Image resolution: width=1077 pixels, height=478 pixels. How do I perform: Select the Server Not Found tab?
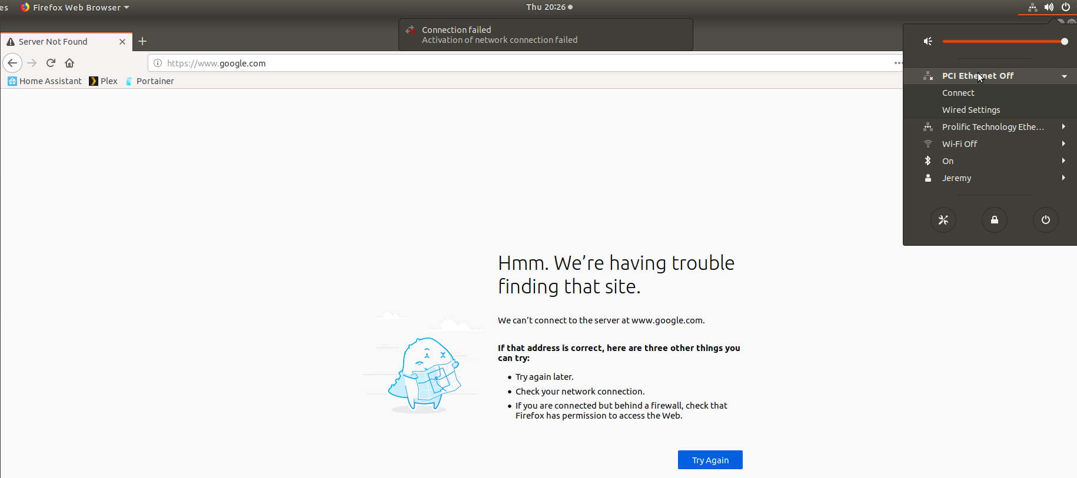click(x=67, y=42)
